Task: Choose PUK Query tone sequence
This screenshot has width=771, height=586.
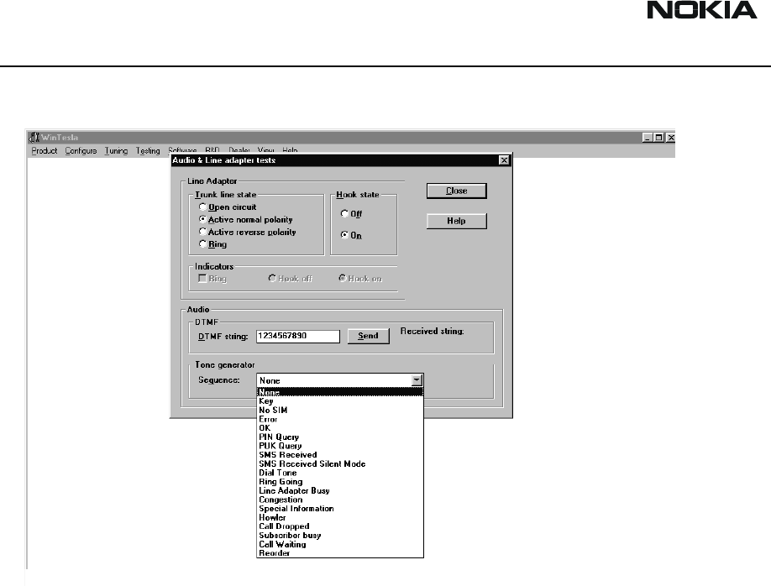Action: 340,446
